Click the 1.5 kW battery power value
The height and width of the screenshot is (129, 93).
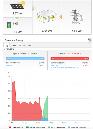click(x=17, y=32)
